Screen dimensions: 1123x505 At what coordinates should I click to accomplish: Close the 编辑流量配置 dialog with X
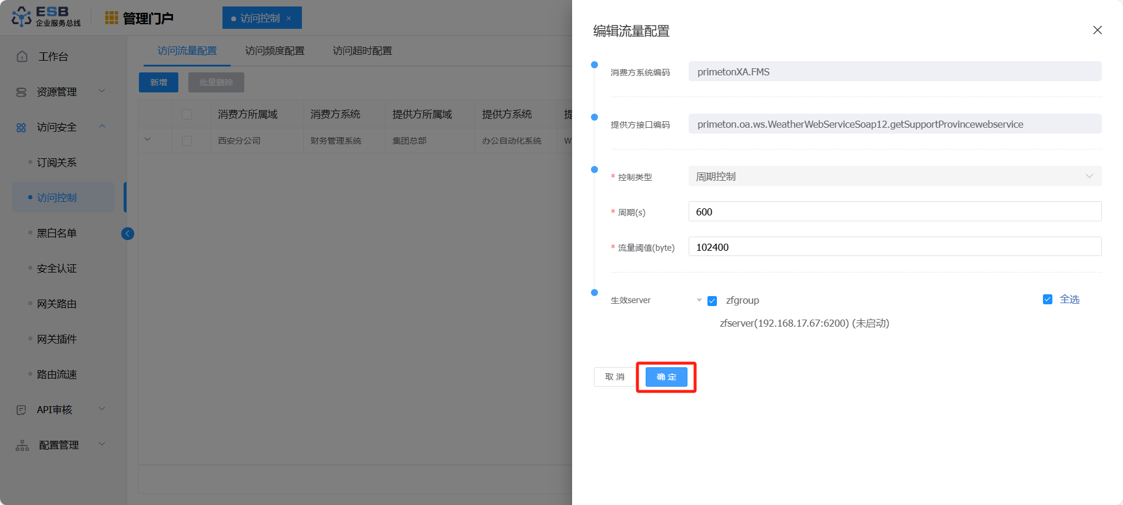click(1097, 30)
